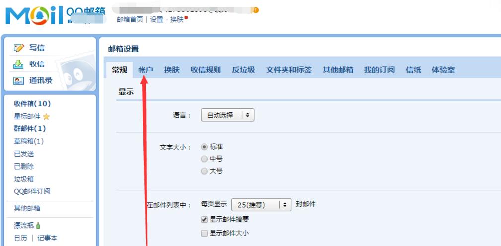Open the 语言 自动选择 dropdown

click(227, 115)
